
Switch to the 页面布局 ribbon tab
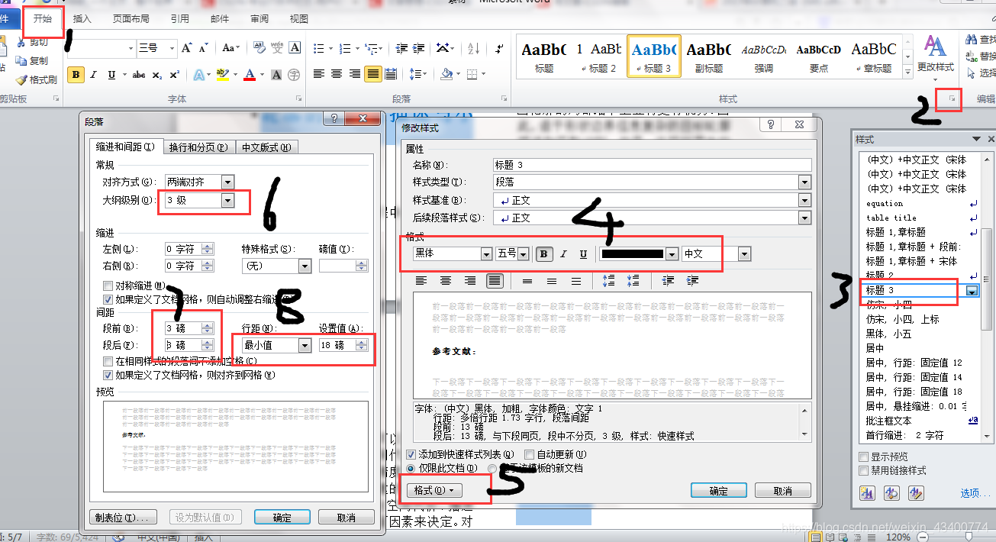point(131,19)
